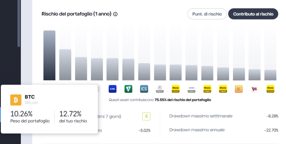Switch to Punt. di rischio view
This screenshot has width=286, height=144.
(x=207, y=14)
